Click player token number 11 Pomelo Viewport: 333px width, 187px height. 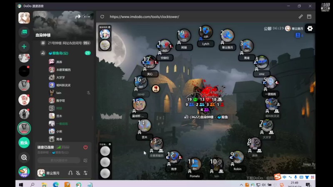pyautogui.click(x=194, y=164)
